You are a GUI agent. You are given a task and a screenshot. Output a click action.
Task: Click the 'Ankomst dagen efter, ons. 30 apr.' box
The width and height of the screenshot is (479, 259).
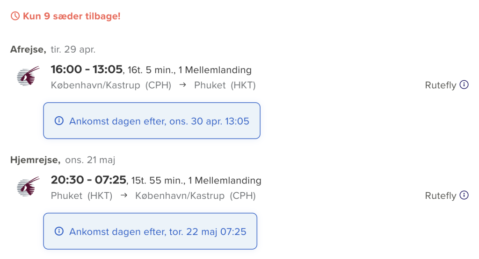(152, 121)
